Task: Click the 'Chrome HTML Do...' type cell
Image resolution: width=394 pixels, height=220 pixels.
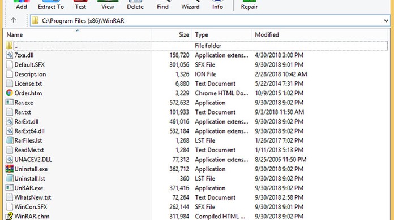Action: coord(221,93)
